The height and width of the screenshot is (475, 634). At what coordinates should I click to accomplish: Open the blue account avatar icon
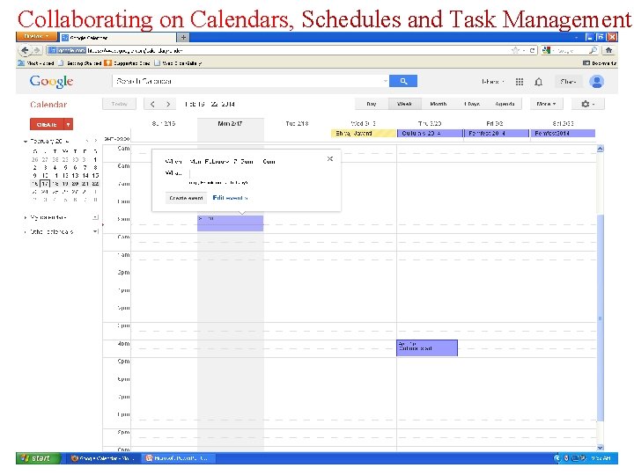coord(597,82)
